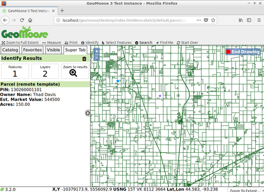
Task: Click the Features count box
Action: click(15, 71)
